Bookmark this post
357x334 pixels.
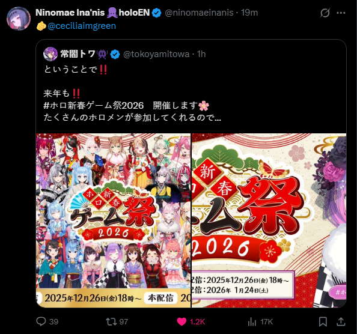pyautogui.click(x=323, y=322)
